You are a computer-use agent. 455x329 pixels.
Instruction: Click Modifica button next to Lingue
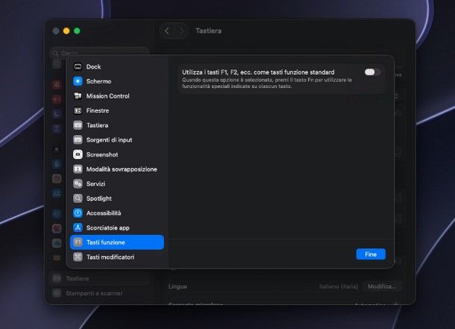382,286
